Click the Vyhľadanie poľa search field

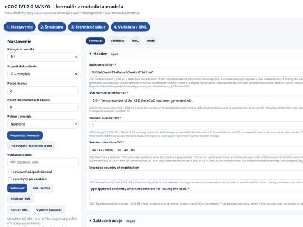click(43, 162)
